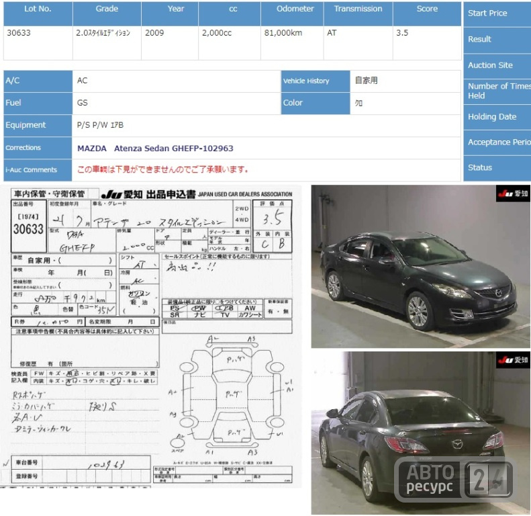This screenshot has width=531, height=516.
Task: Click lot number 30633 cell
Action: click(38, 43)
